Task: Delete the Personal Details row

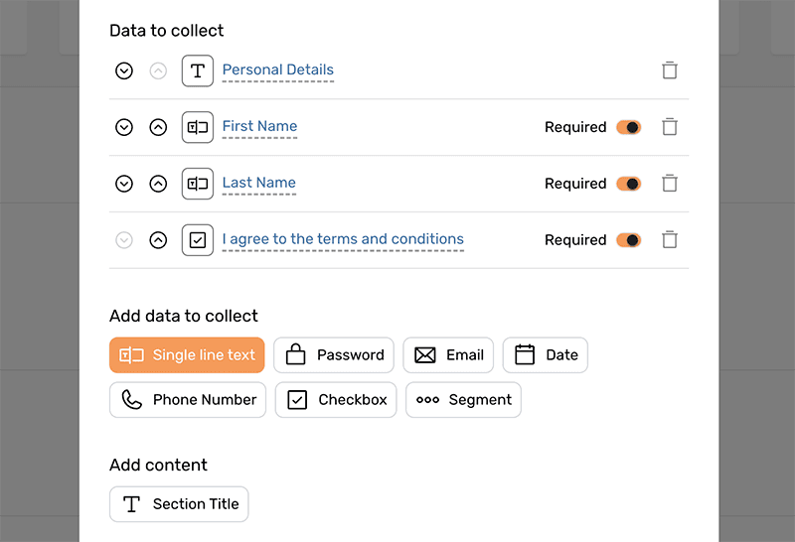Action: pyautogui.click(x=670, y=70)
